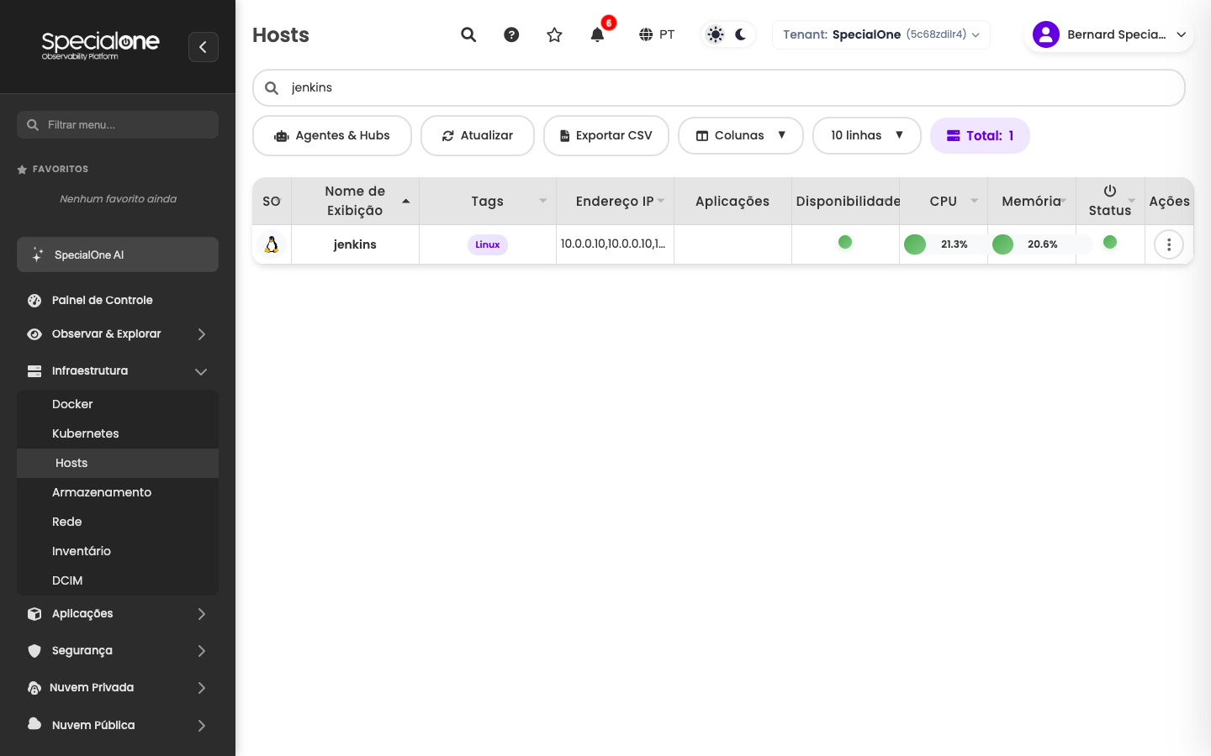Add page to favorites with the star icon
The image size is (1211, 756).
[554, 34]
